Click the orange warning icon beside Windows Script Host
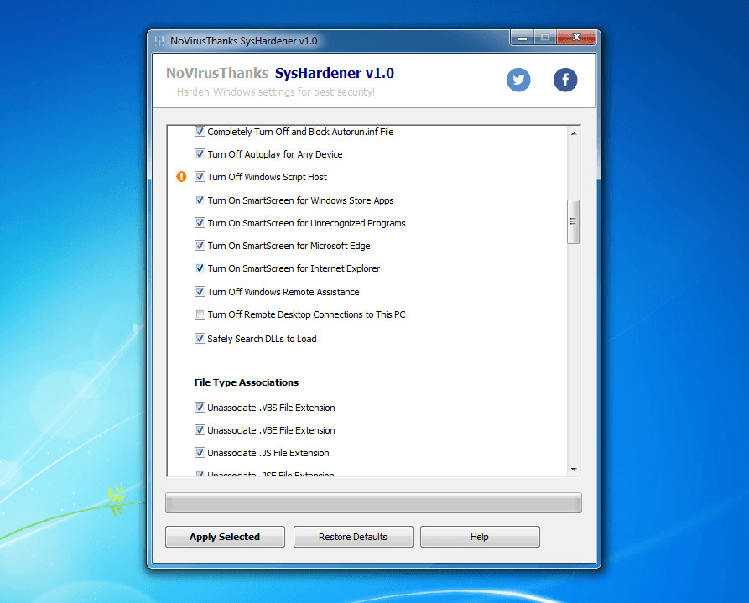 pyautogui.click(x=181, y=177)
